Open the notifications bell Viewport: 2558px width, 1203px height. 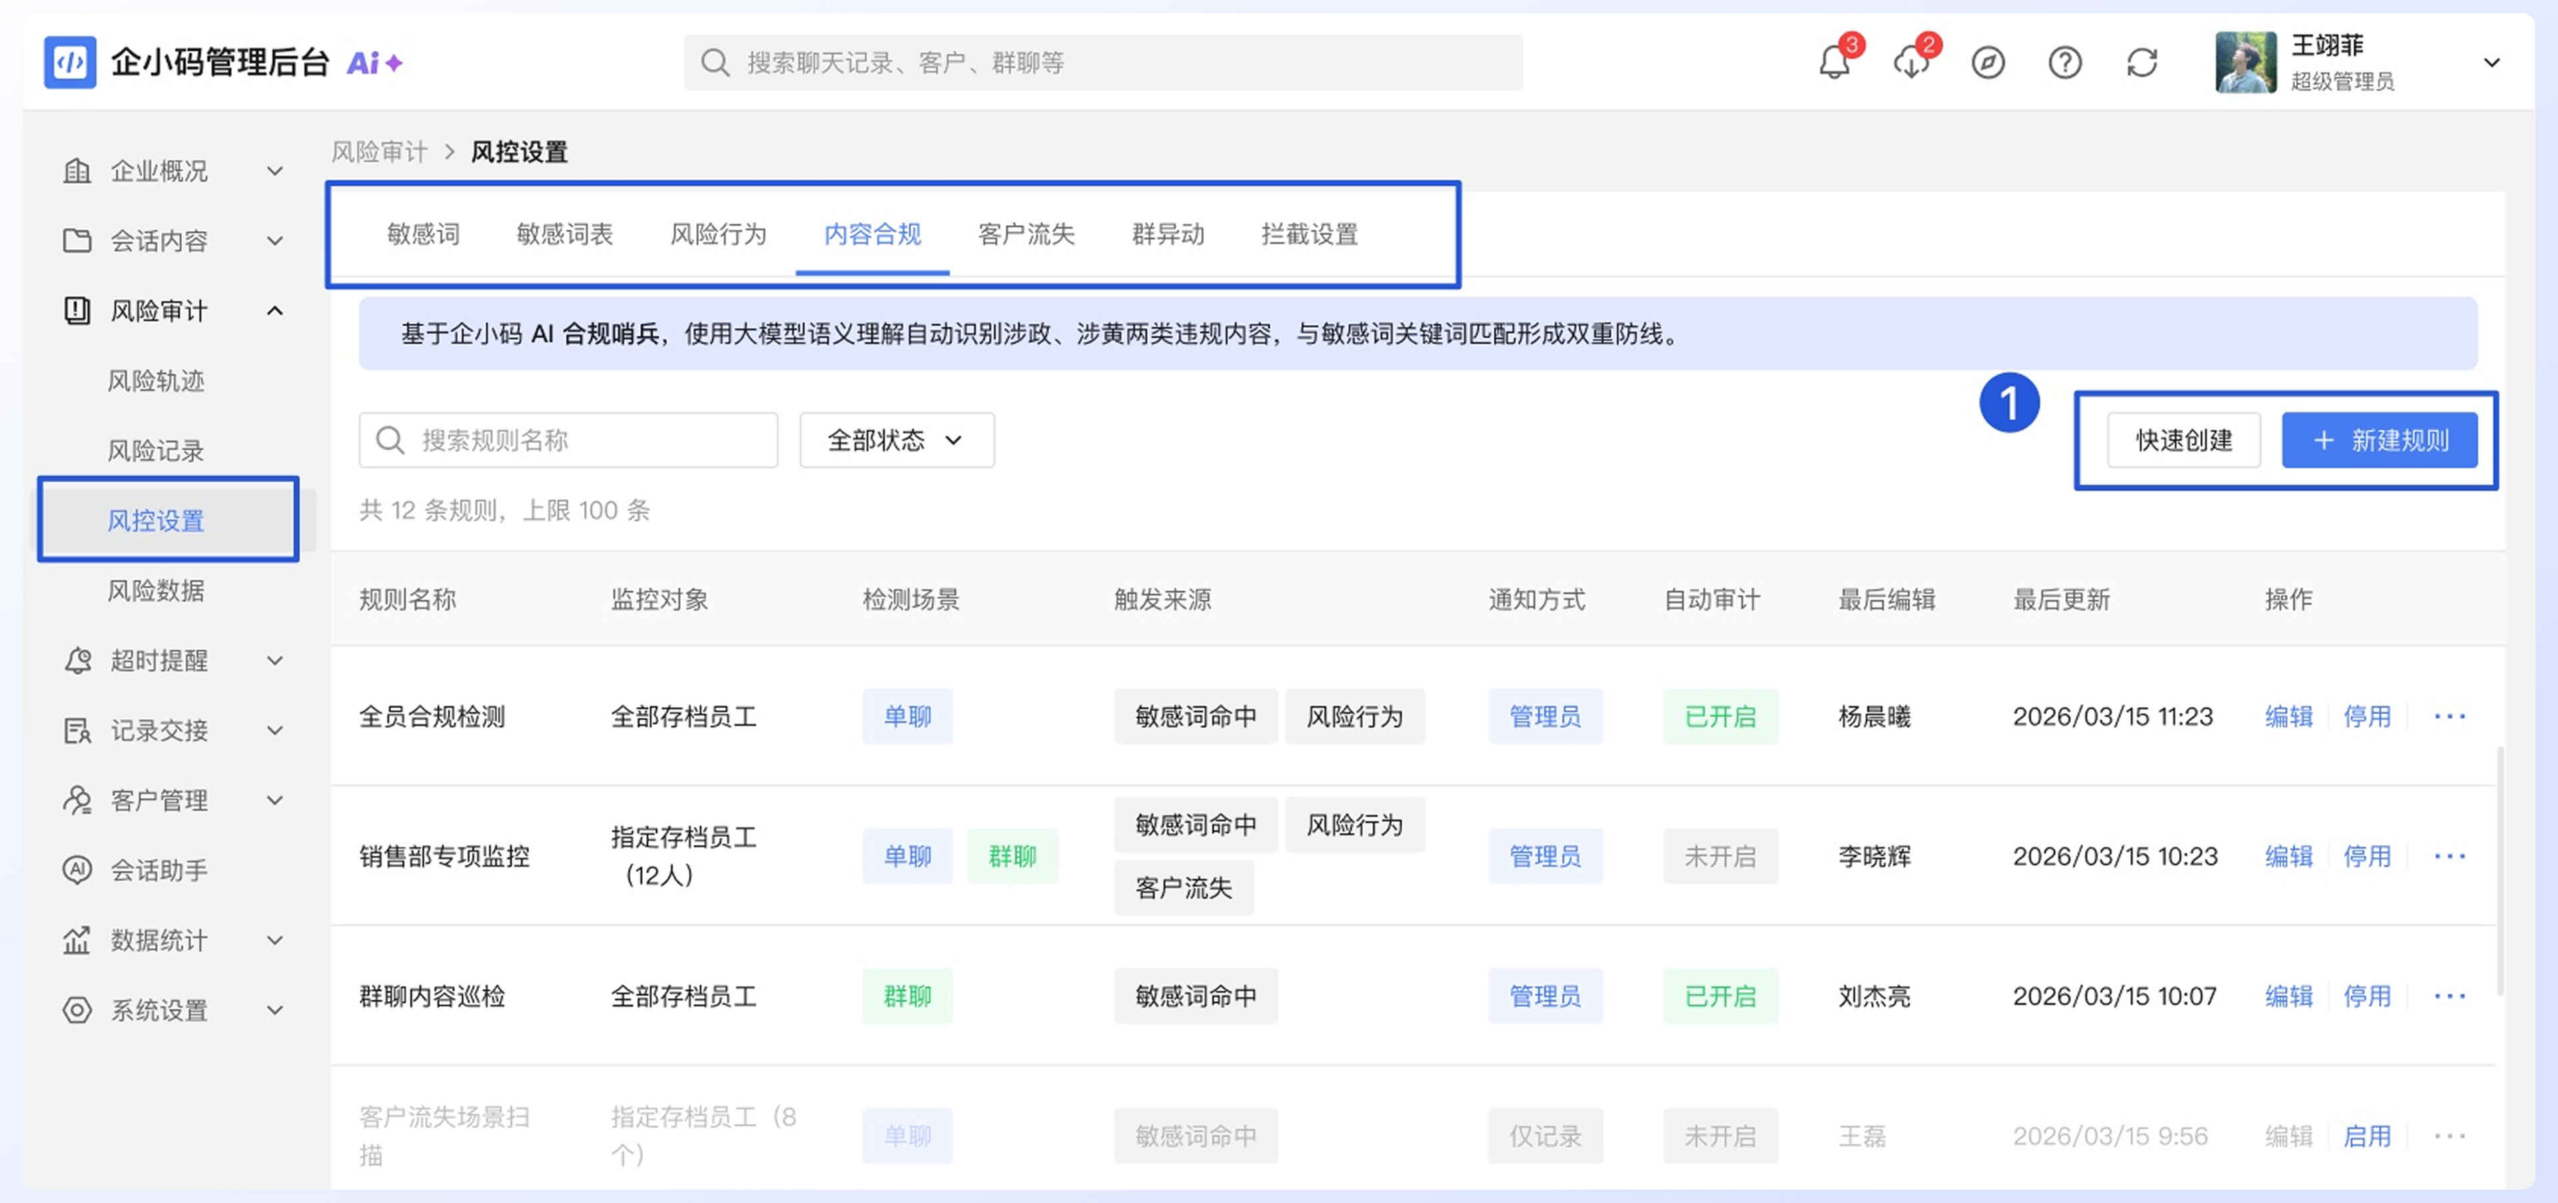(1834, 63)
